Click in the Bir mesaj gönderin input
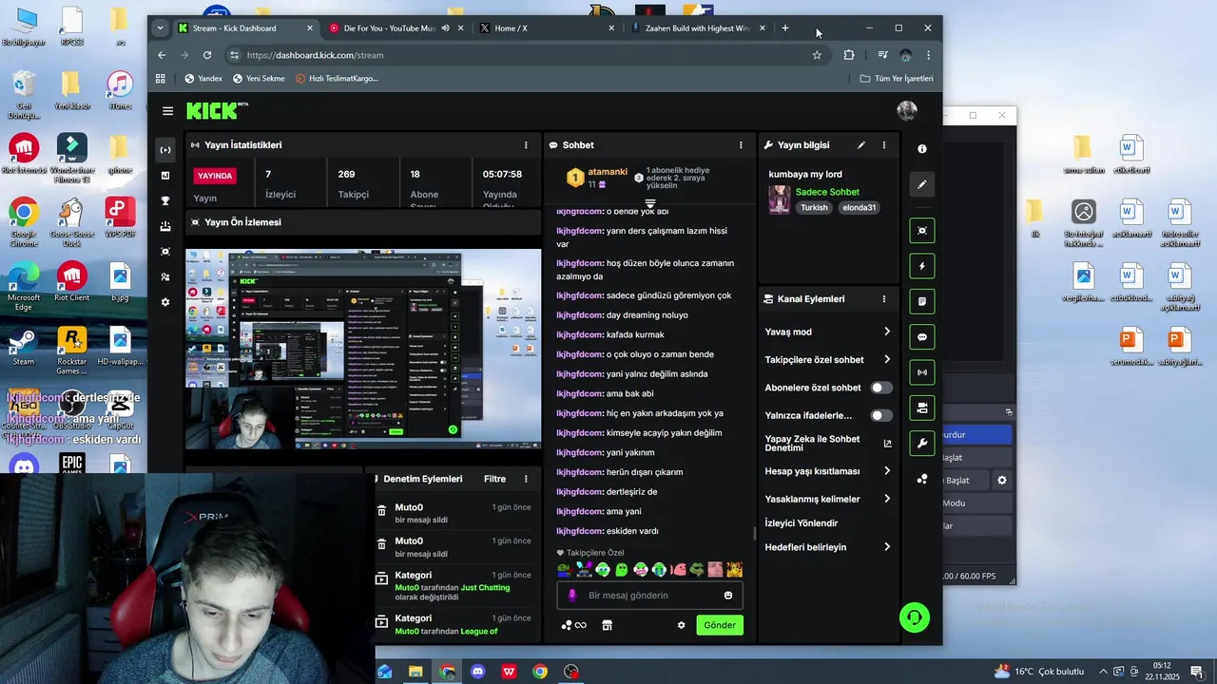Image resolution: width=1217 pixels, height=684 pixels. [x=649, y=596]
